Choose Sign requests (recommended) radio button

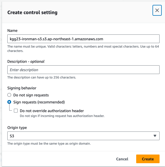tap(9, 102)
